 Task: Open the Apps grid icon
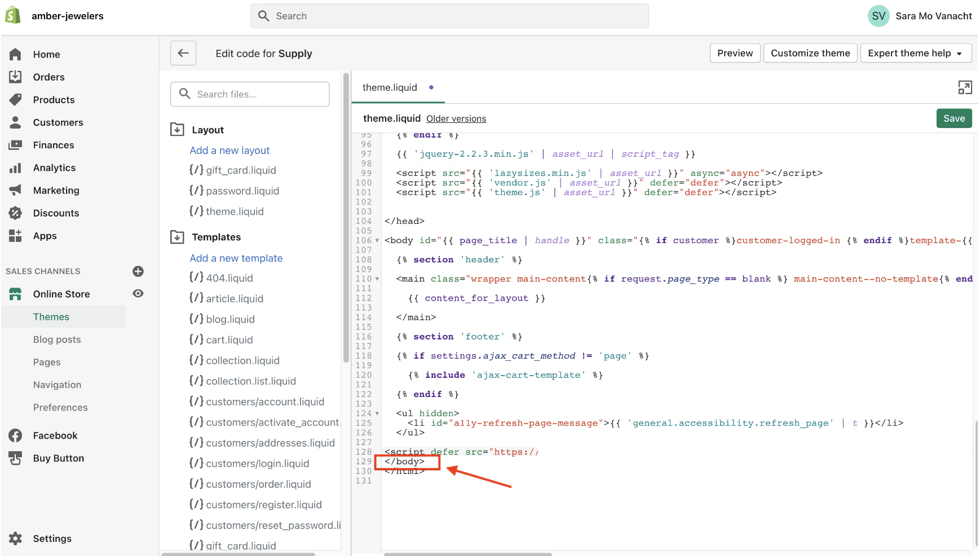(15, 236)
